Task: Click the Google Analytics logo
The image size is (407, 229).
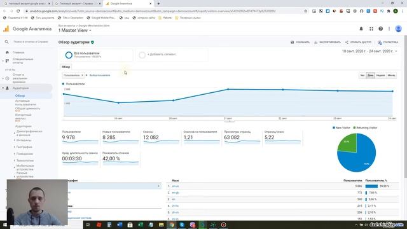Action: 6,29
